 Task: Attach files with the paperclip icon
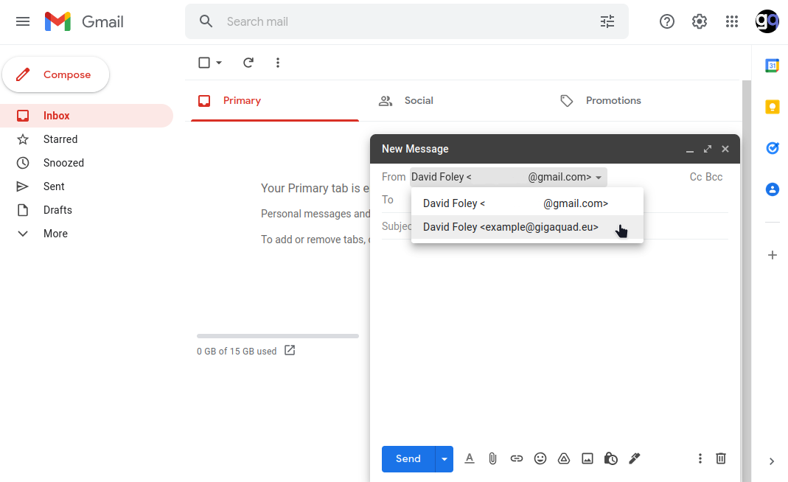(x=493, y=458)
